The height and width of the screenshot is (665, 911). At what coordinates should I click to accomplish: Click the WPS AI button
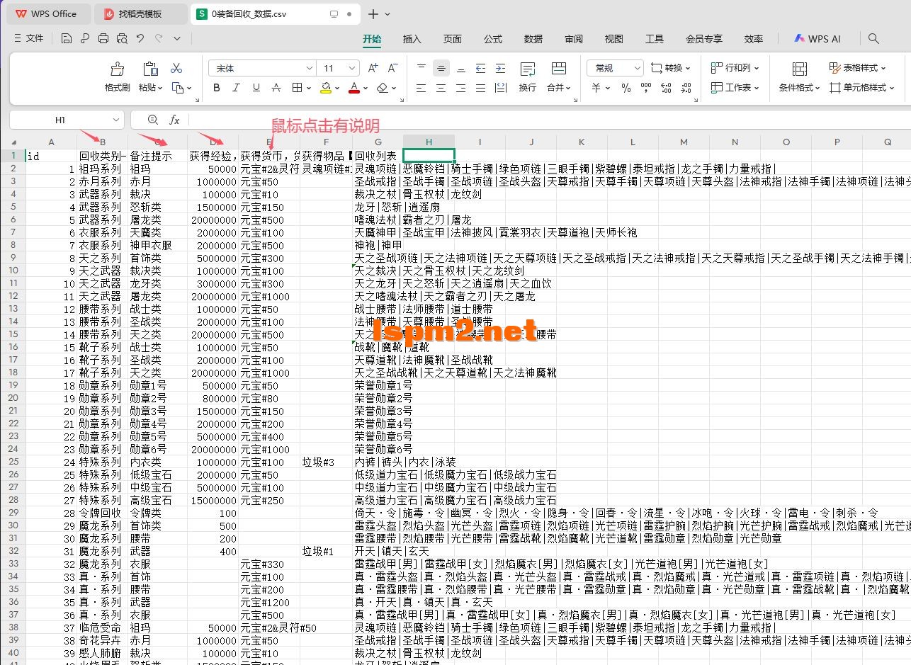coord(817,39)
